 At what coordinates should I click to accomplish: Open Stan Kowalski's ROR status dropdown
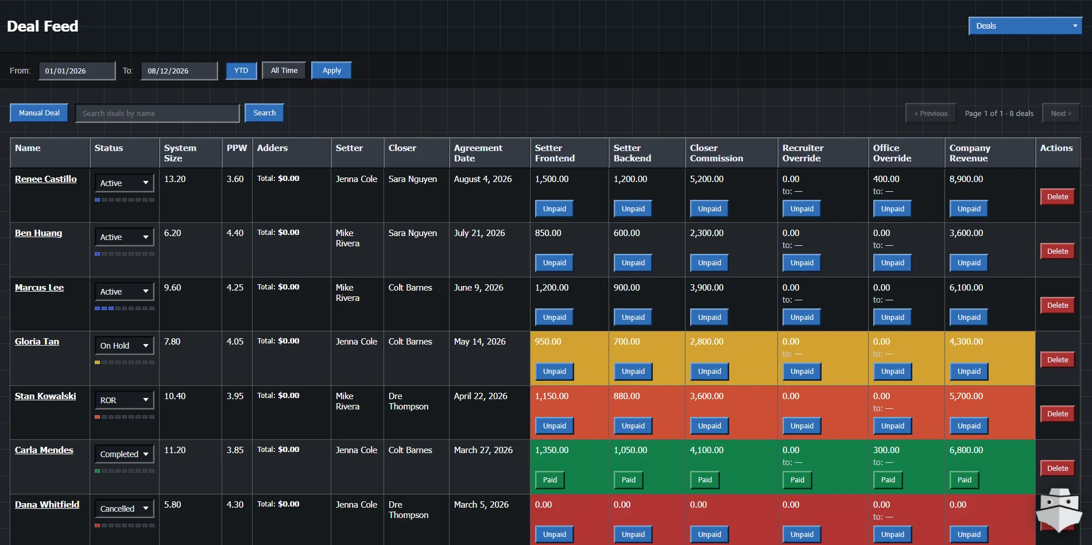[x=124, y=400]
